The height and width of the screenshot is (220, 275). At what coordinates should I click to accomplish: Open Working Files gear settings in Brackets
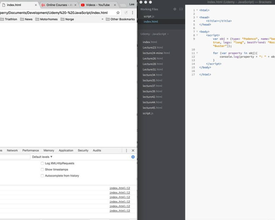coord(175,9)
